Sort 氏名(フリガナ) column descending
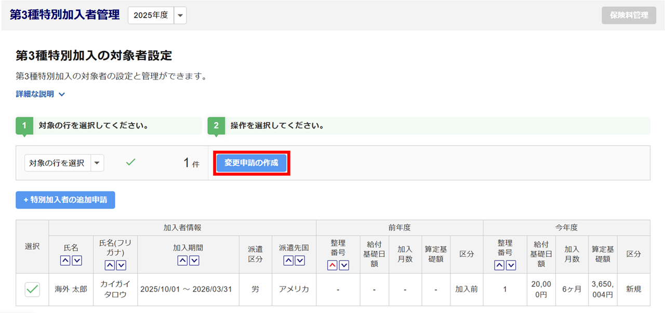Viewport: 665px width, 313px height. pos(122,265)
